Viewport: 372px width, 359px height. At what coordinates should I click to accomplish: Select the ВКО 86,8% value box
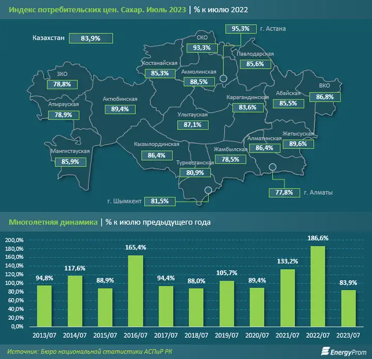pyautogui.click(x=325, y=97)
